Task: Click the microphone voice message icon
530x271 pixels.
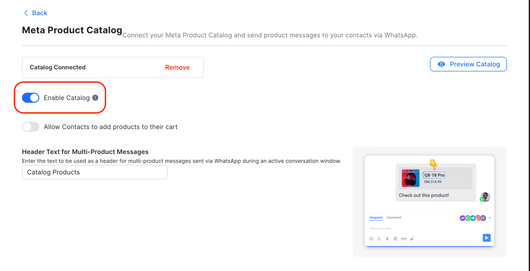Action: [387, 239]
